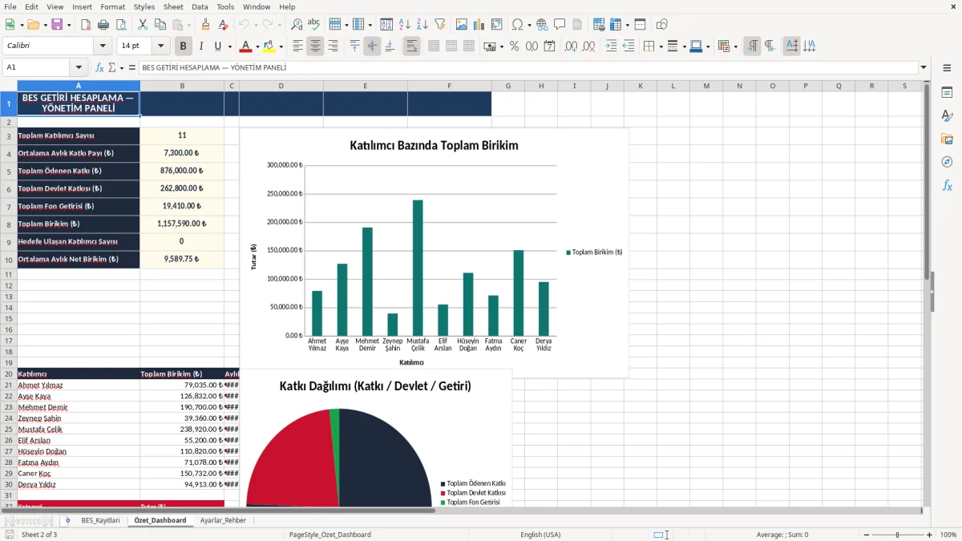This screenshot has height=541, width=962.
Task: Toggle Center Horizontally alignment
Action: 315,46
